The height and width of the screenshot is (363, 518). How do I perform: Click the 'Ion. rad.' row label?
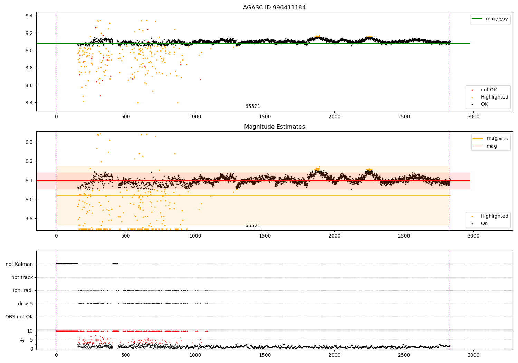(x=23, y=290)
